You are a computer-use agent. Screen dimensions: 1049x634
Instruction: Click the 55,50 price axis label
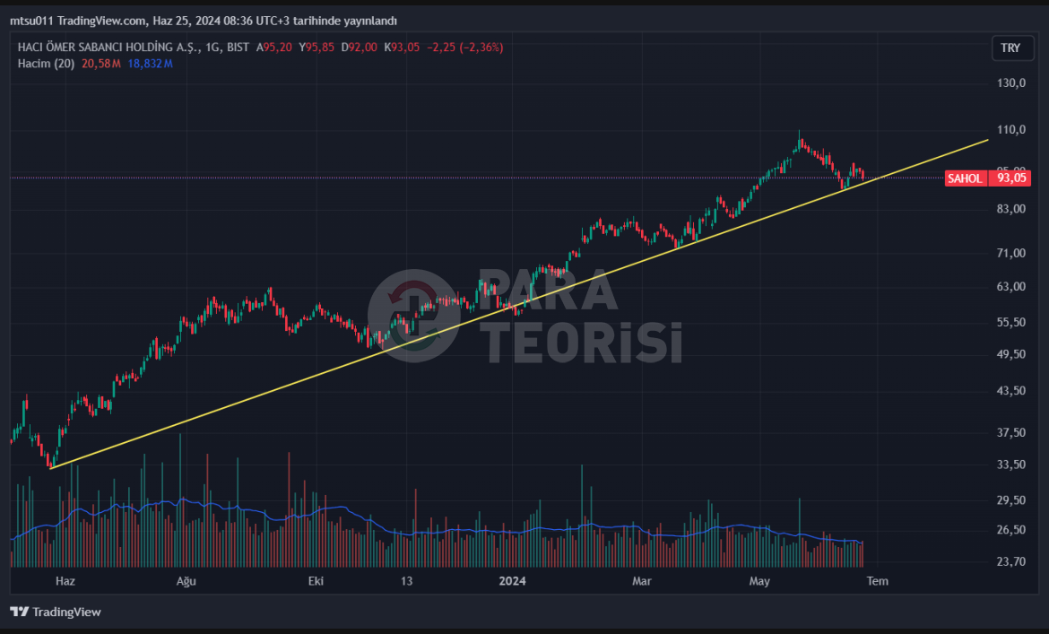click(x=1010, y=322)
